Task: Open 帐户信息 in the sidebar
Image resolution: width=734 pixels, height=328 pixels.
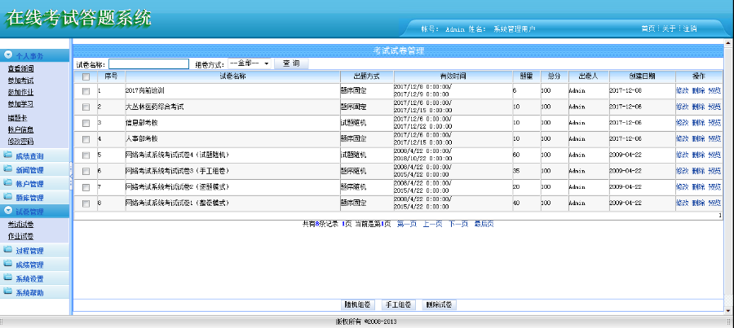Action: 20,129
